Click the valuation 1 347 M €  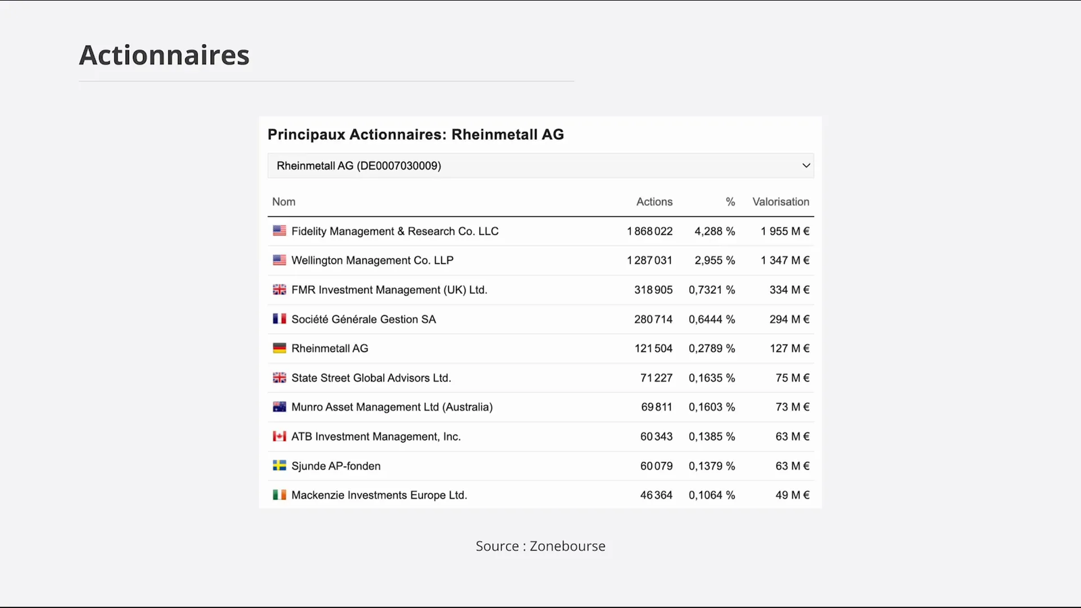click(x=785, y=260)
